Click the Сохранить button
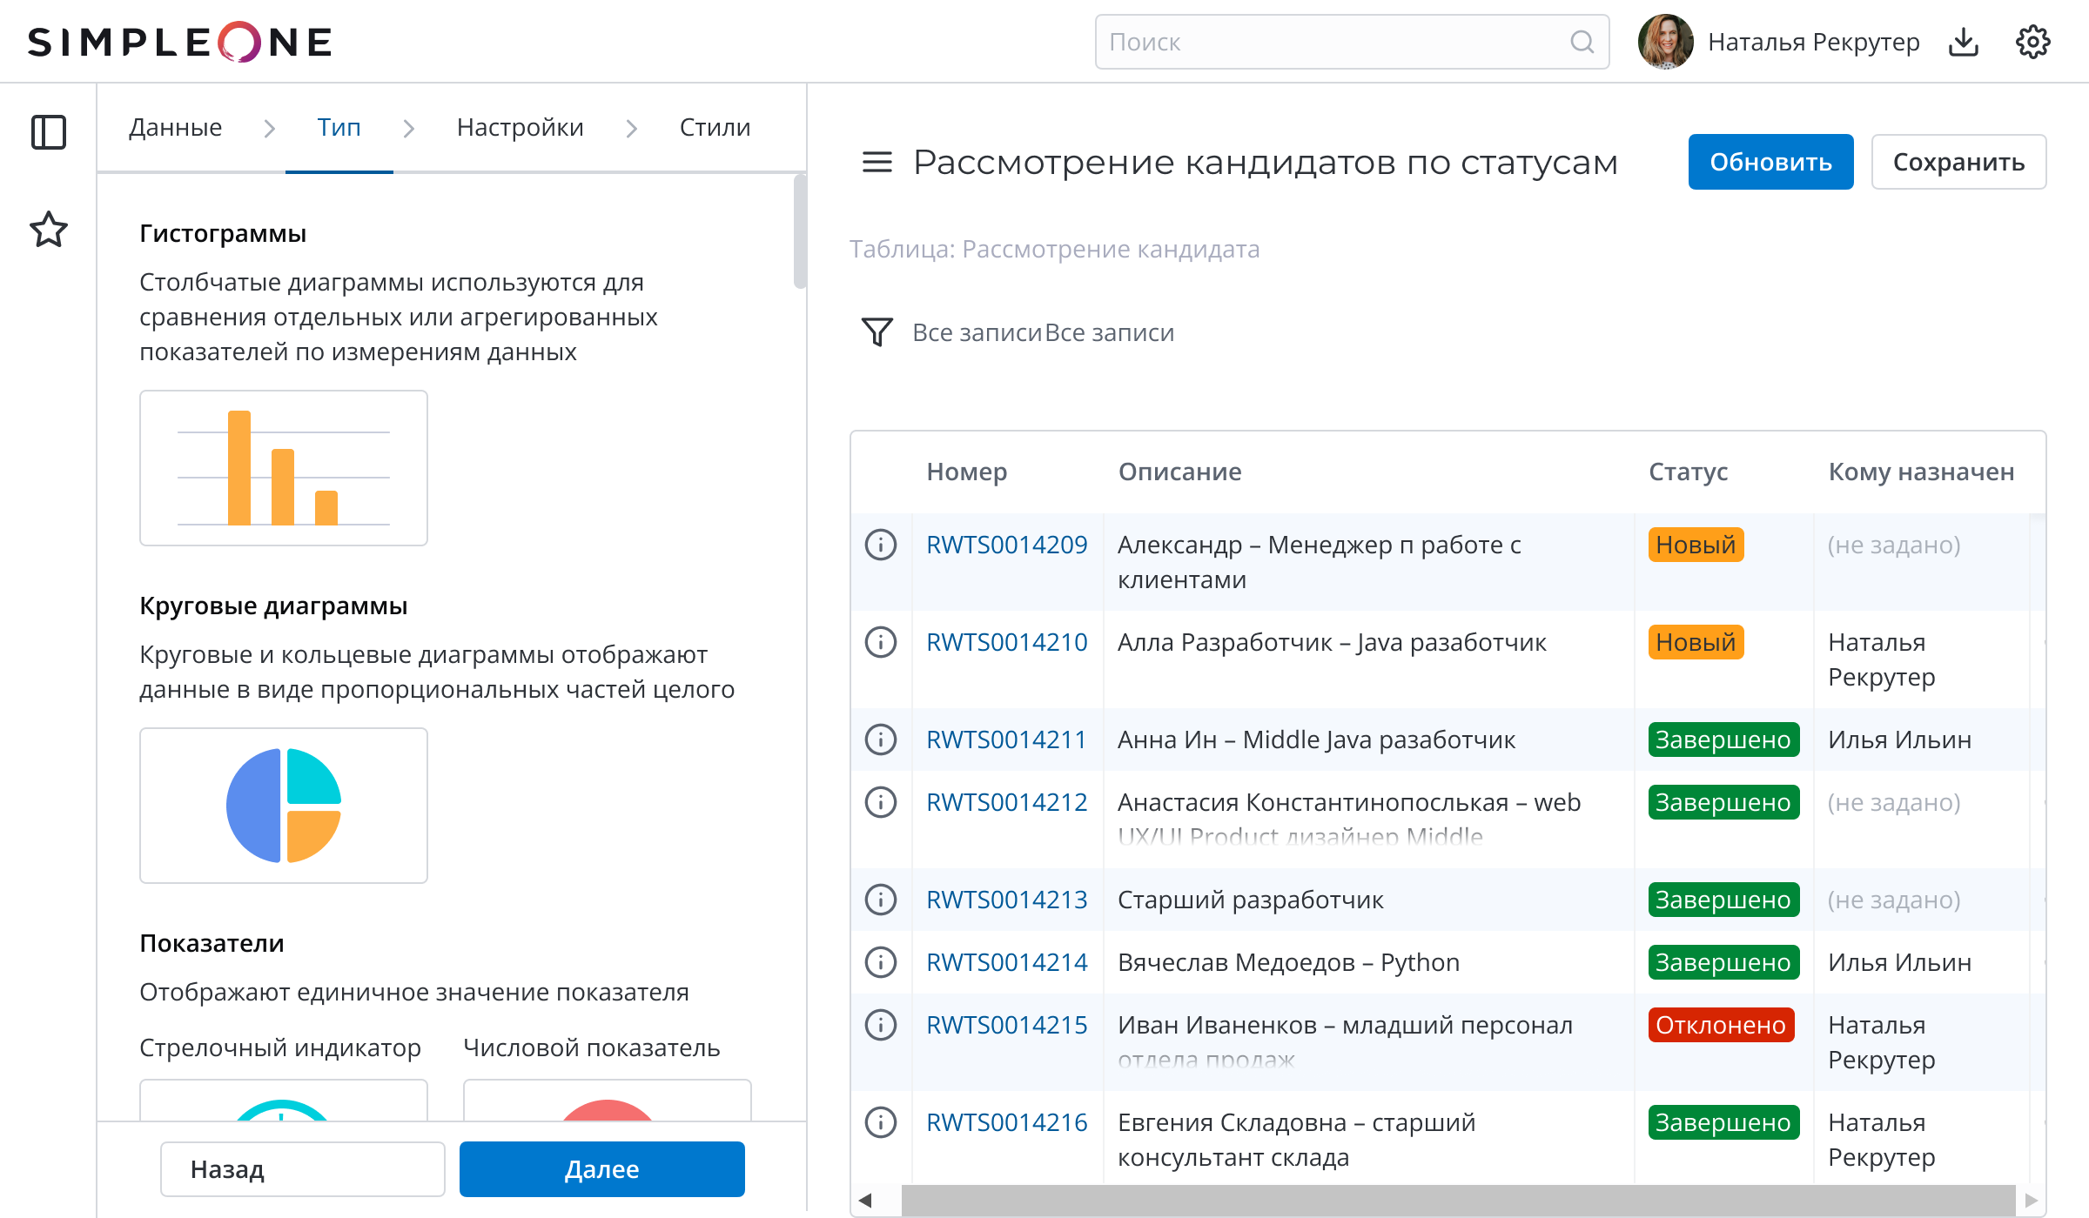The image size is (2089, 1218). pyautogui.click(x=1958, y=162)
